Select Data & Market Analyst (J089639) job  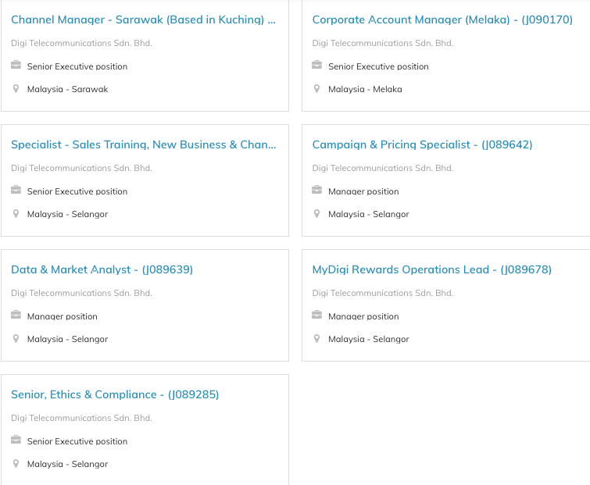click(x=102, y=269)
